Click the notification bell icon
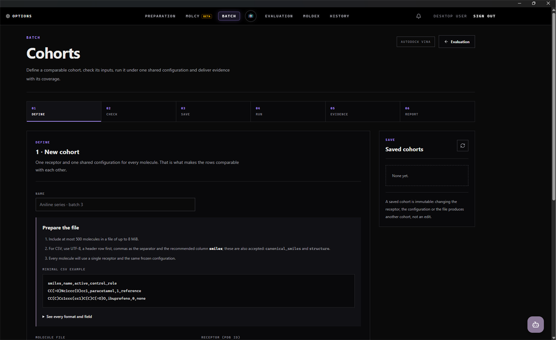The image size is (556, 340). click(x=418, y=16)
